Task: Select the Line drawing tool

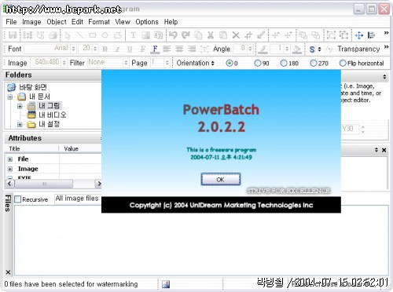Action: click(x=80, y=35)
